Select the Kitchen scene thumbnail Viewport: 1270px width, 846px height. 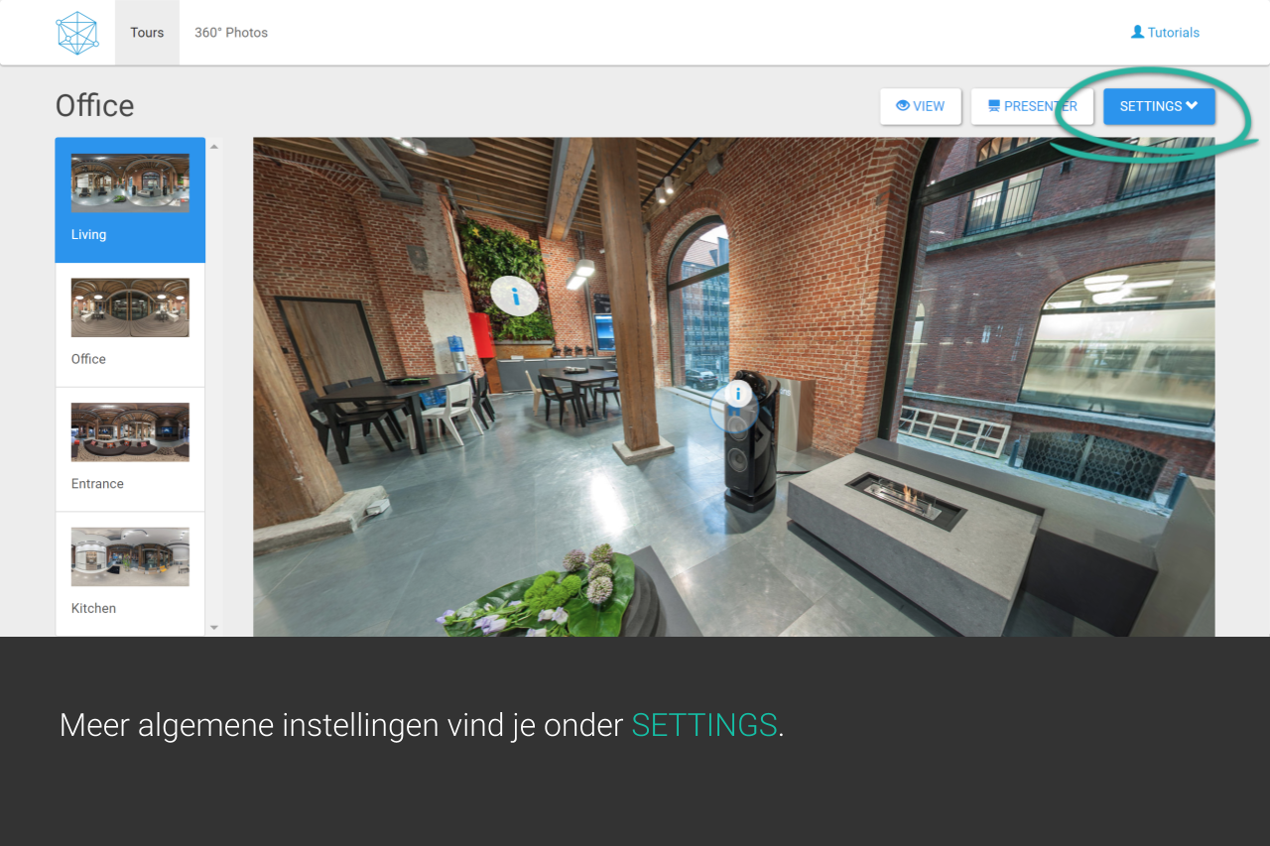(x=130, y=557)
